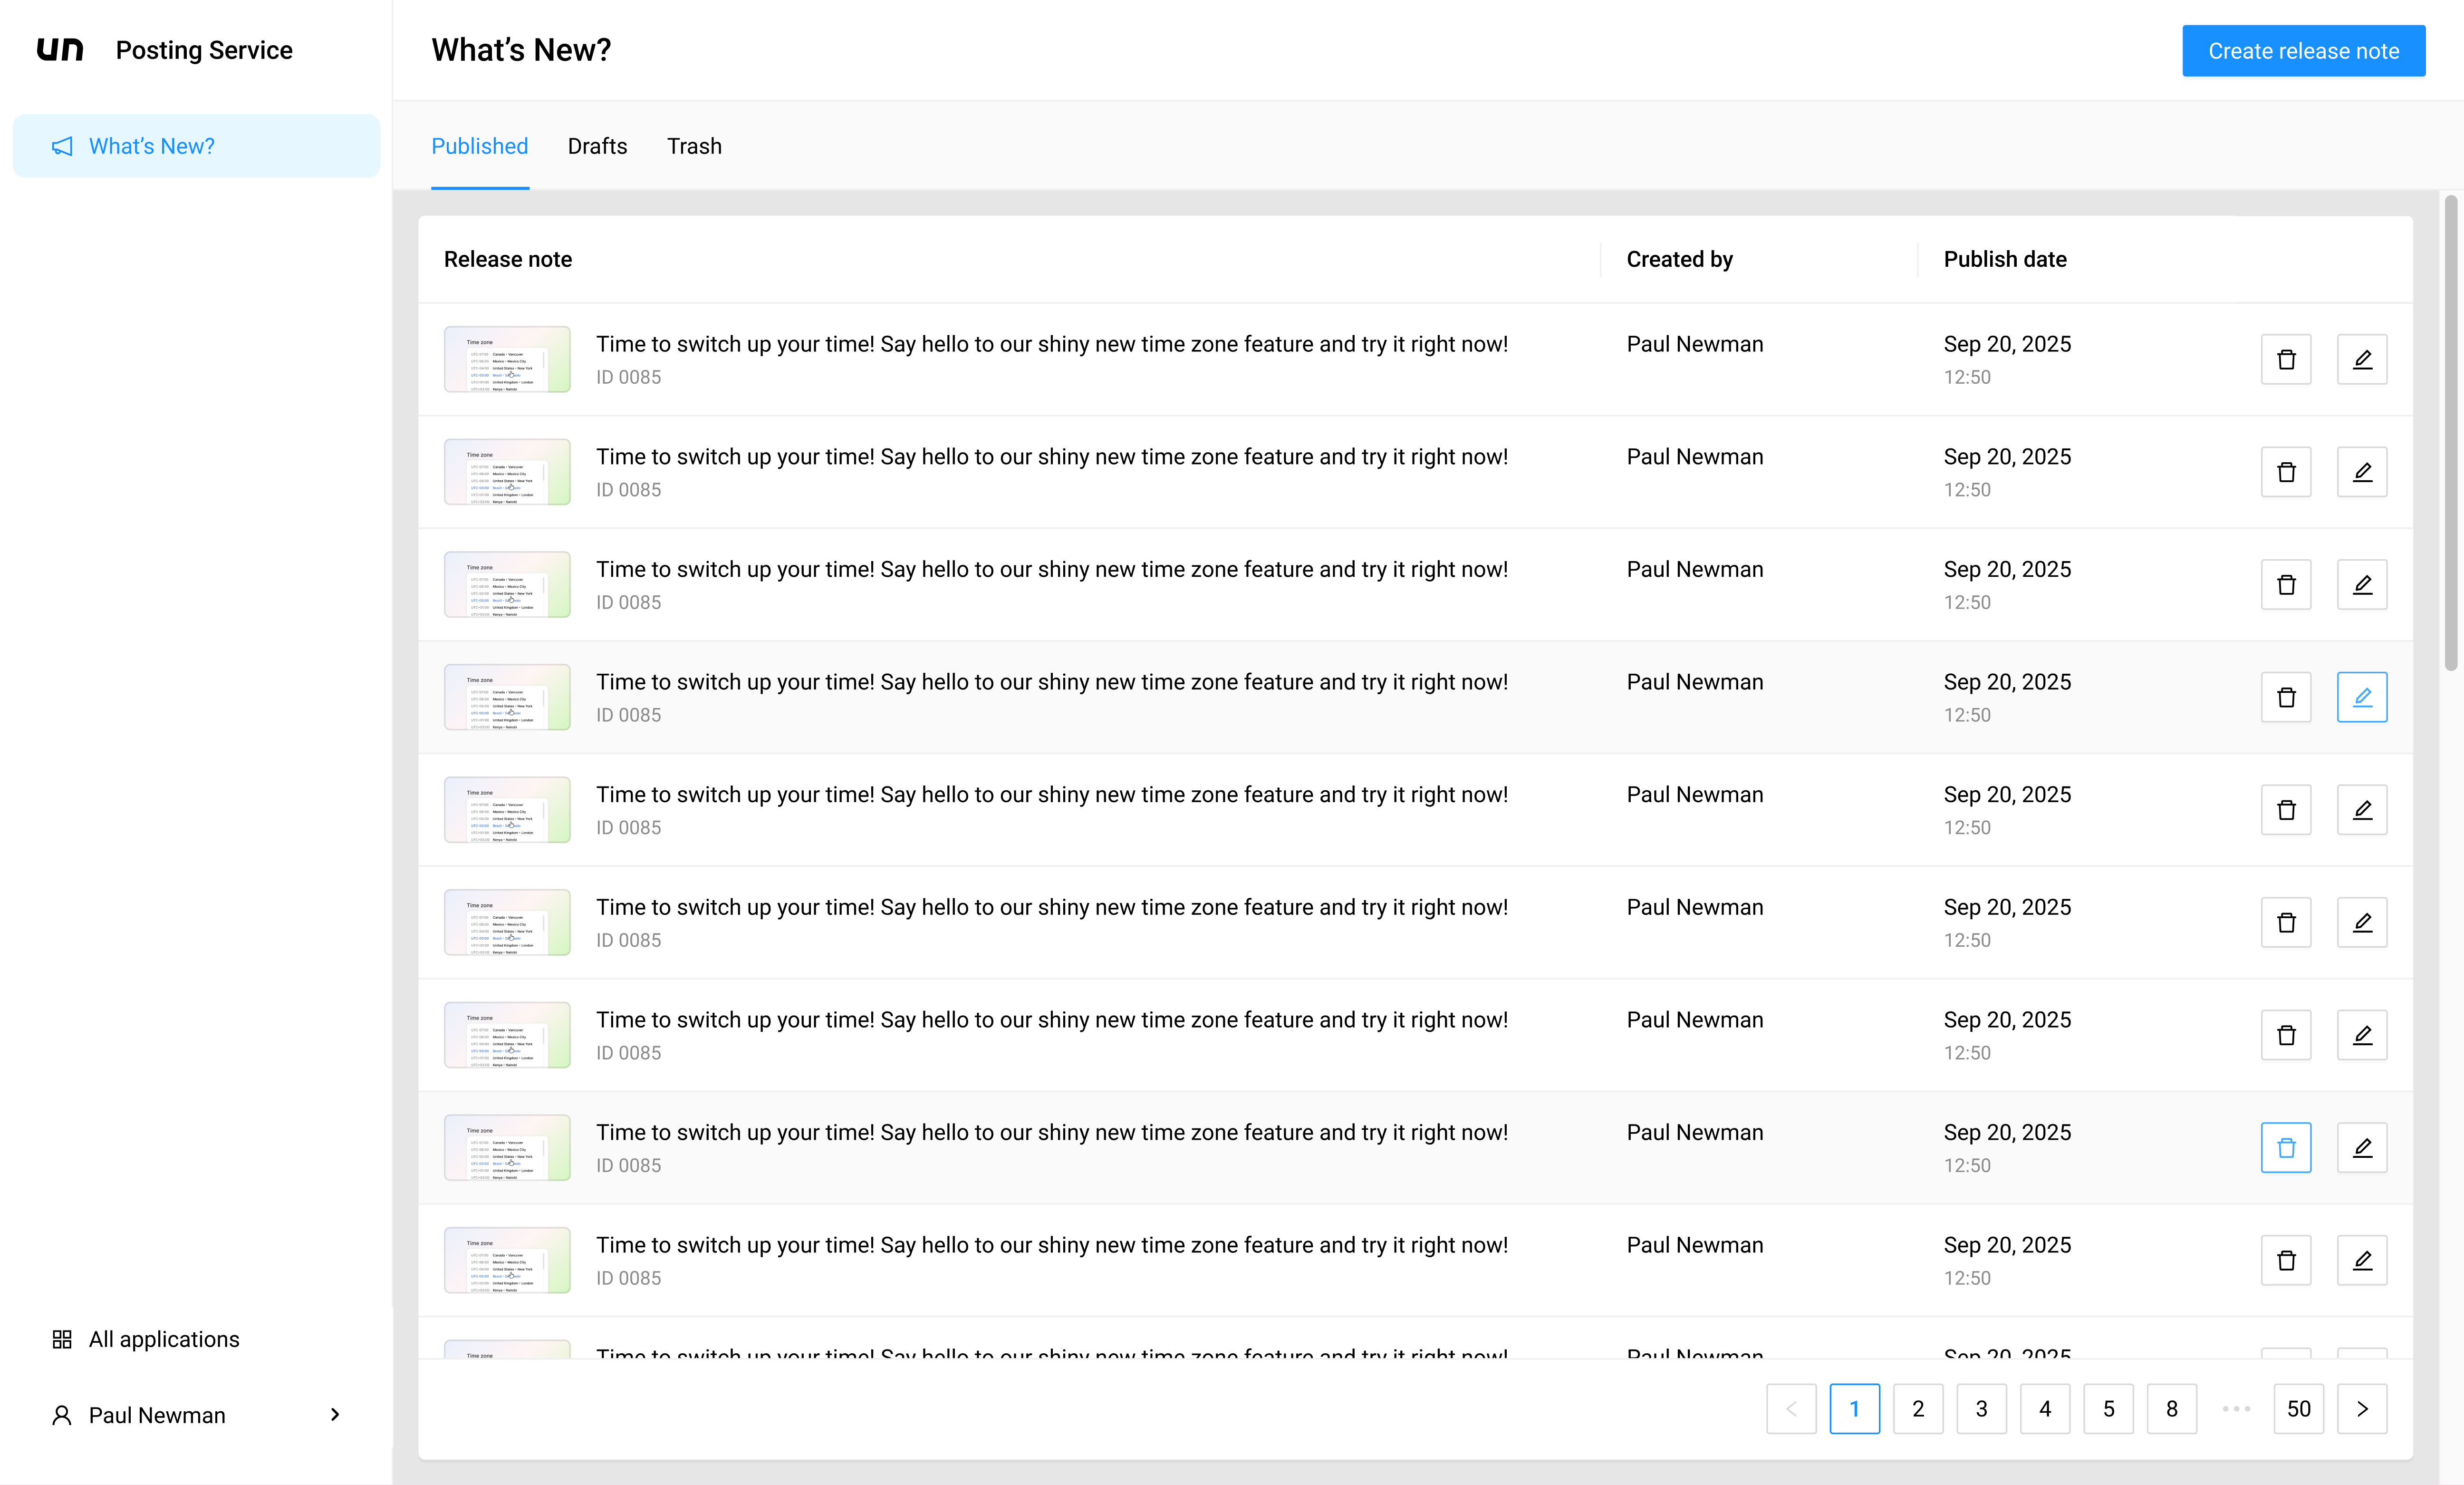Open the thumbnail of the first release note
Screen dimensions: 2464x1485
507,359
